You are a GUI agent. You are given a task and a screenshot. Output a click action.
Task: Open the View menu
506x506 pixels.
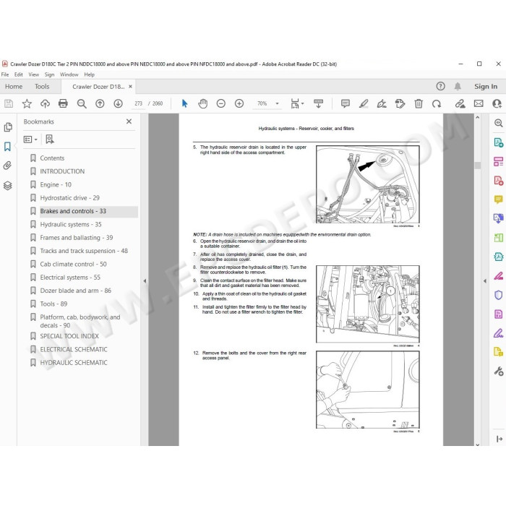click(33, 74)
